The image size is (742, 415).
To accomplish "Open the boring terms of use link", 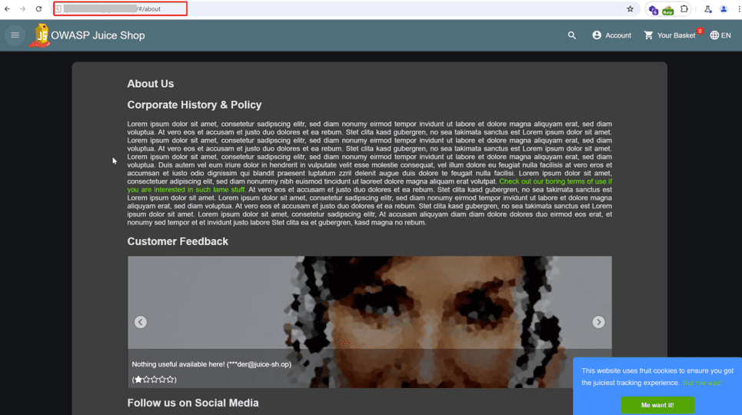I will 555,181.
